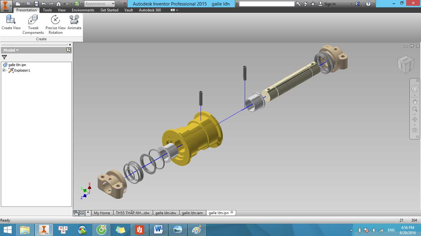Select galle lớn.ipn in browser tree
This screenshot has width=421, height=236.
[17, 65]
